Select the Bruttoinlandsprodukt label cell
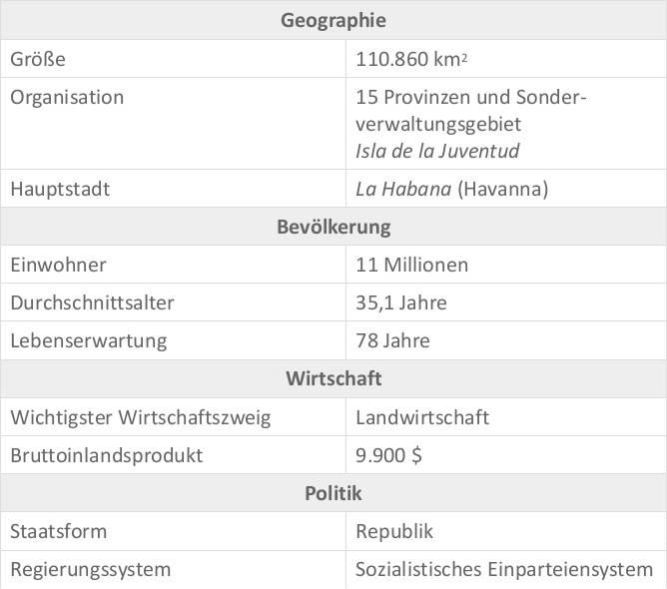667x589 pixels. tap(106, 455)
